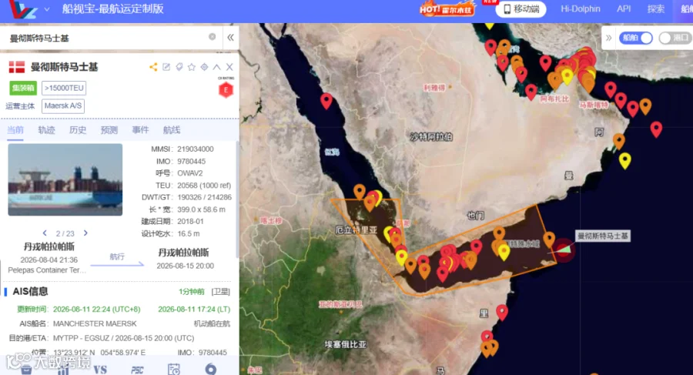
Task: Click the tag icon in ship header
Action: 179,67
